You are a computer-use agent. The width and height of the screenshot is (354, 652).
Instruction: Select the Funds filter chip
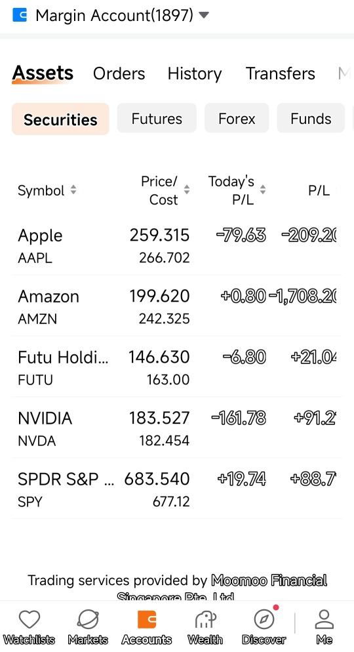[x=311, y=119]
